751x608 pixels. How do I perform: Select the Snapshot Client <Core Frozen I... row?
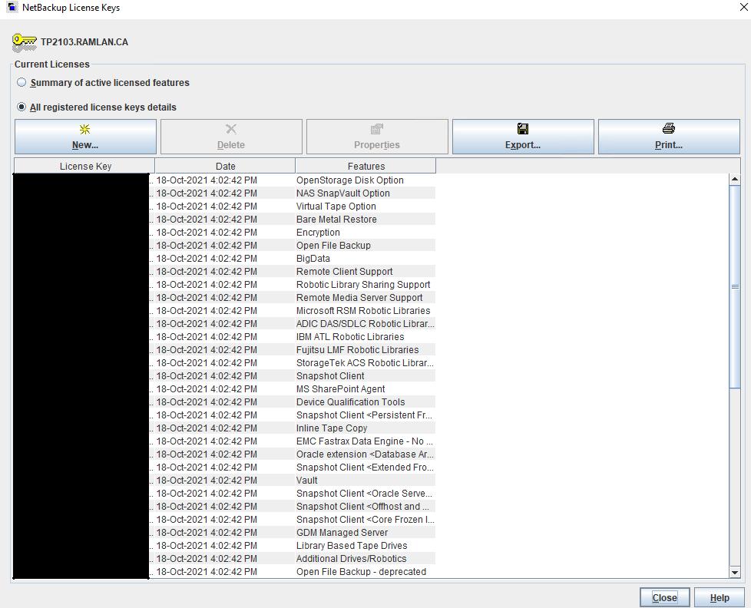tap(225, 520)
